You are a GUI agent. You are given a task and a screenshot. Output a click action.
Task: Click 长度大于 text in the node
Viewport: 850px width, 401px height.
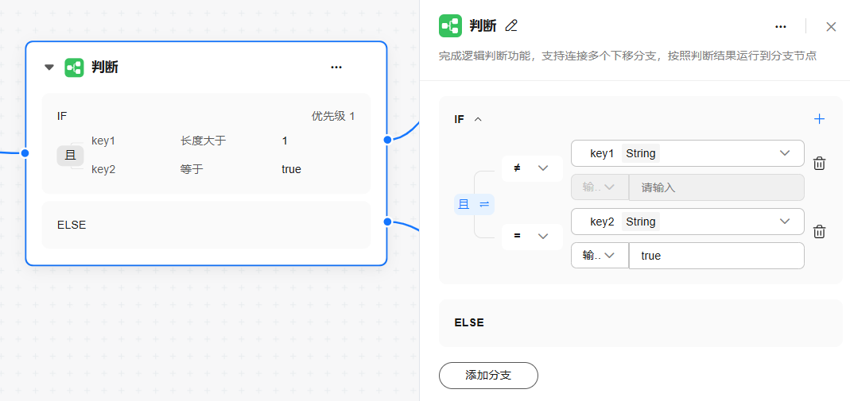204,141
